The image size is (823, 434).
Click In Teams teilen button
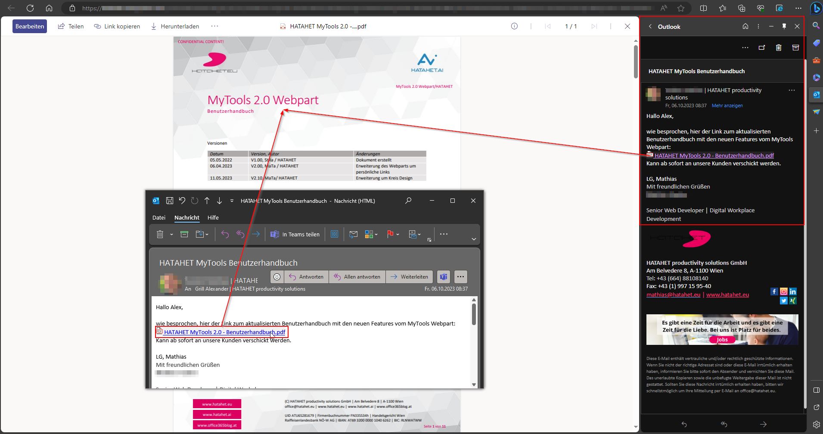pyautogui.click(x=295, y=234)
